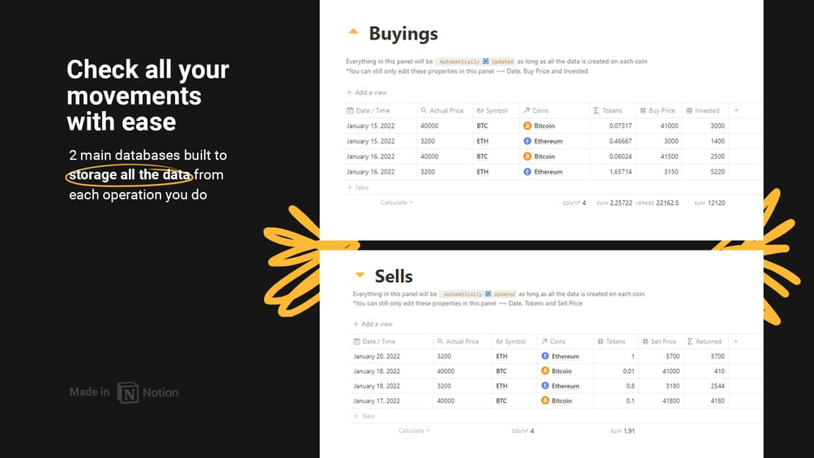Collapse the Buyings section triangle

[x=353, y=32]
